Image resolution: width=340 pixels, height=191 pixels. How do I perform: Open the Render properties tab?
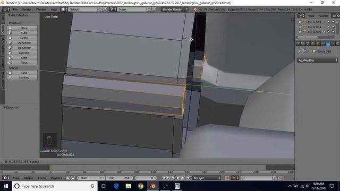(x=298, y=44)
